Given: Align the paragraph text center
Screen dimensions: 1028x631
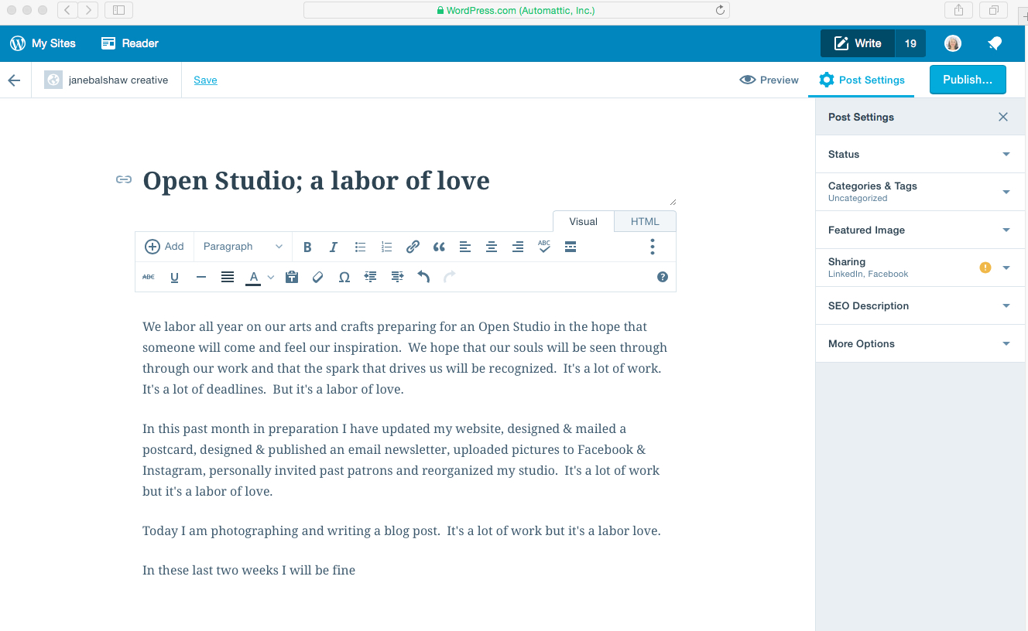Looking at the screenshot, I should [x=492, y=247].
